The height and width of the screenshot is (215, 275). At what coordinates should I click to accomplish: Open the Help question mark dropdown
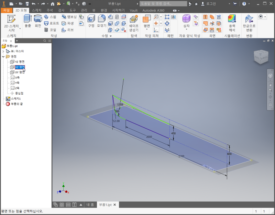[x=249, y=4]
